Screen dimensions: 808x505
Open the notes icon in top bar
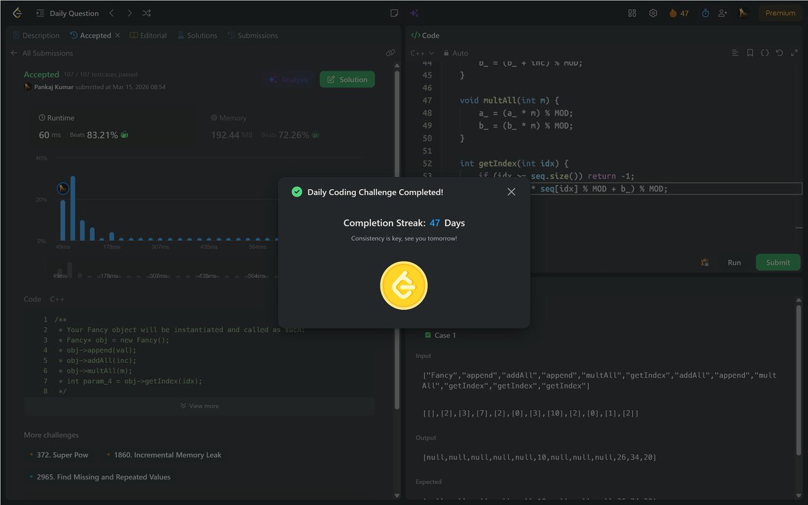(395, 13)
